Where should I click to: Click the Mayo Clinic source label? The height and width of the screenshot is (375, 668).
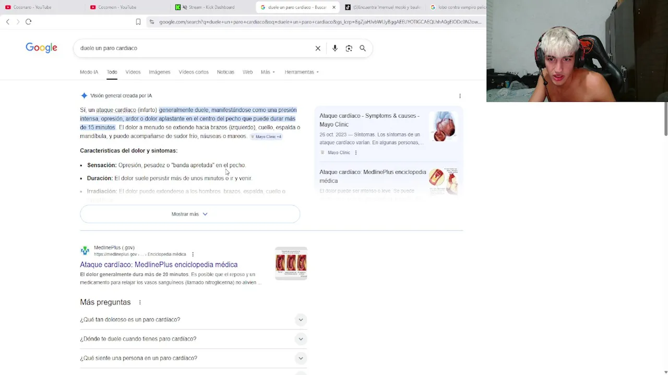coord(339,153)
